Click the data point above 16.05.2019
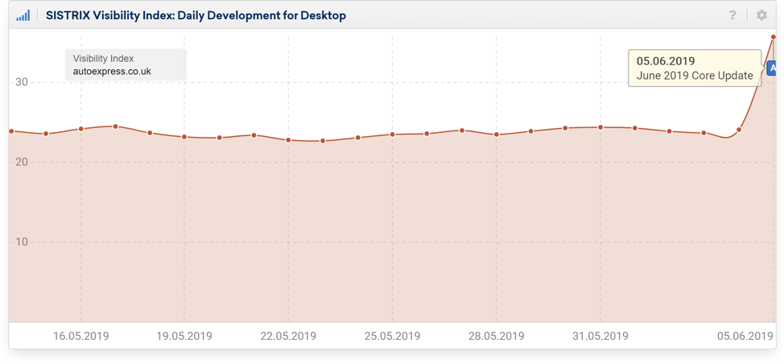The image size is (784, 364). pyautogui.click(x=81, y=129)
